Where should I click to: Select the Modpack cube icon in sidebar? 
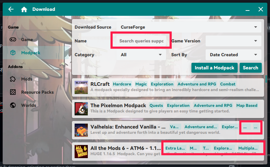point(13,53)
